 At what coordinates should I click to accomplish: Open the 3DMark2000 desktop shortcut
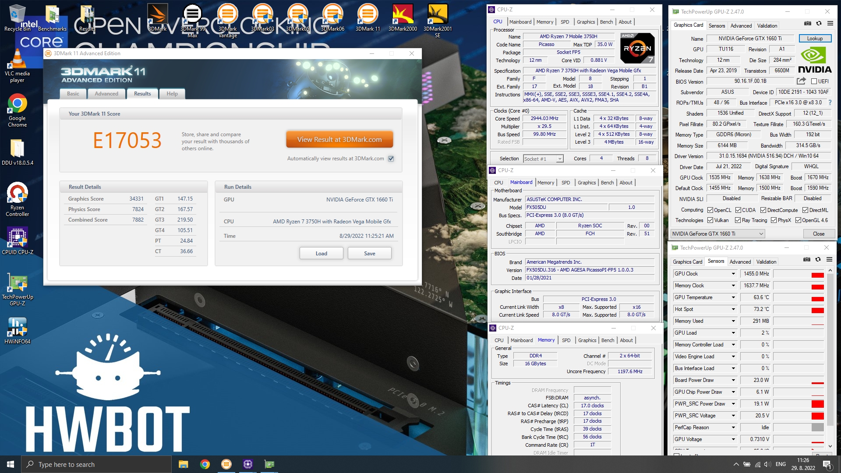click(x=403, y=18)
